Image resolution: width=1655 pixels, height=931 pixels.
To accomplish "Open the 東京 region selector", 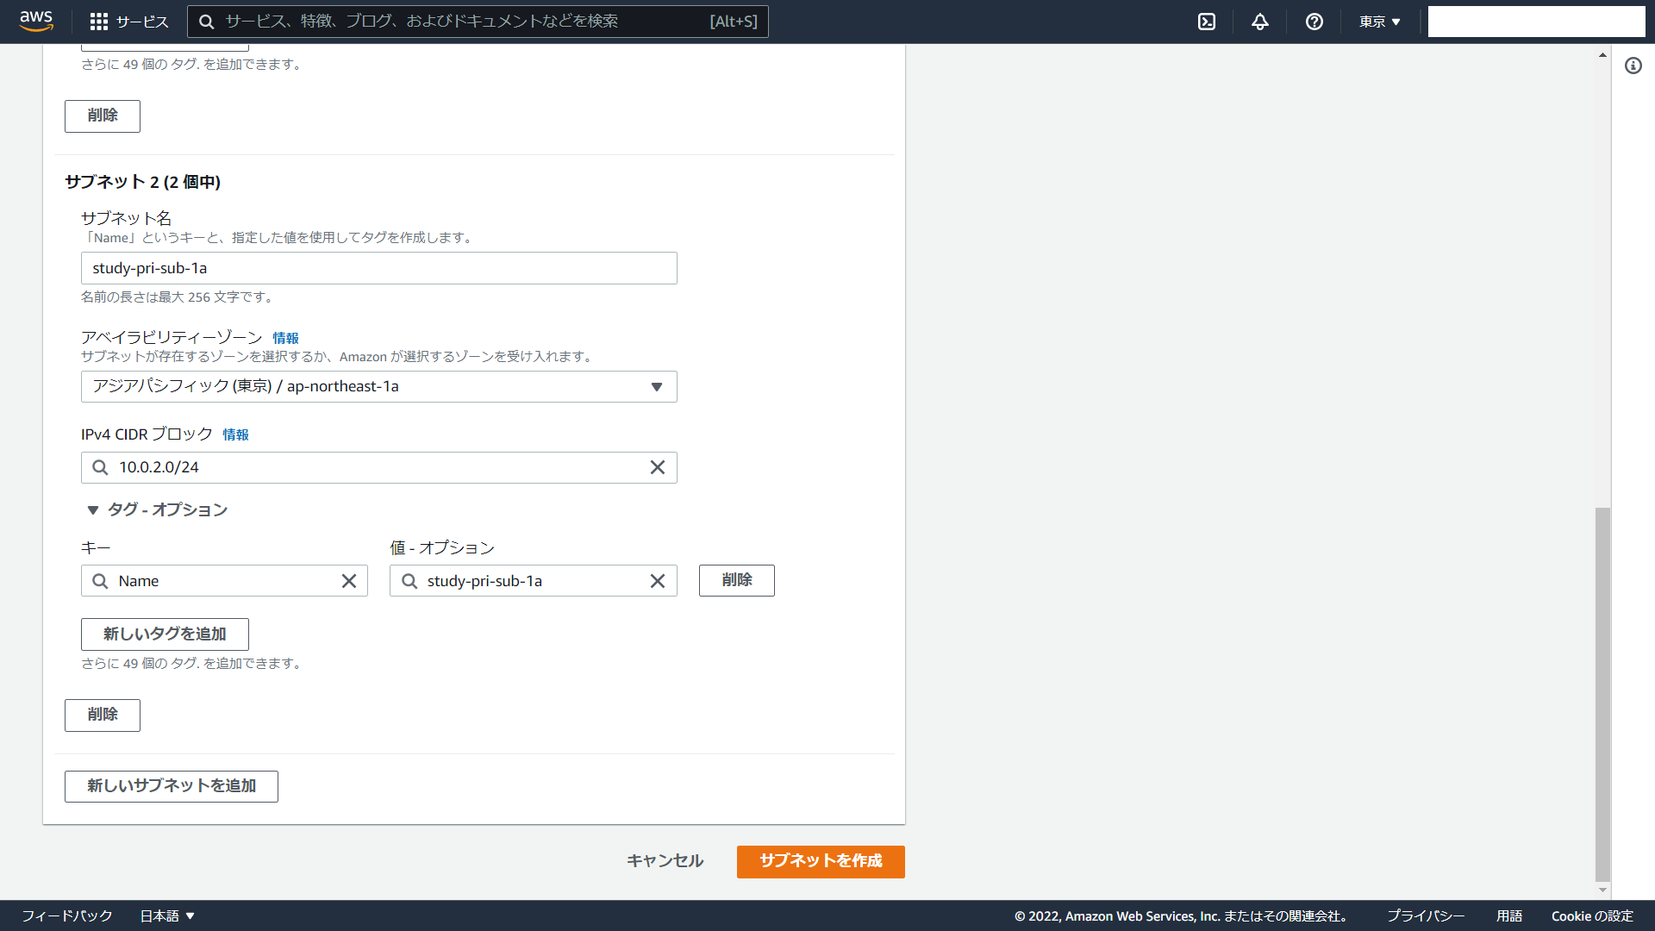I will point(1379,22).
